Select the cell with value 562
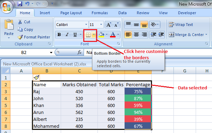212x133 pixels. tap(79, 112)
